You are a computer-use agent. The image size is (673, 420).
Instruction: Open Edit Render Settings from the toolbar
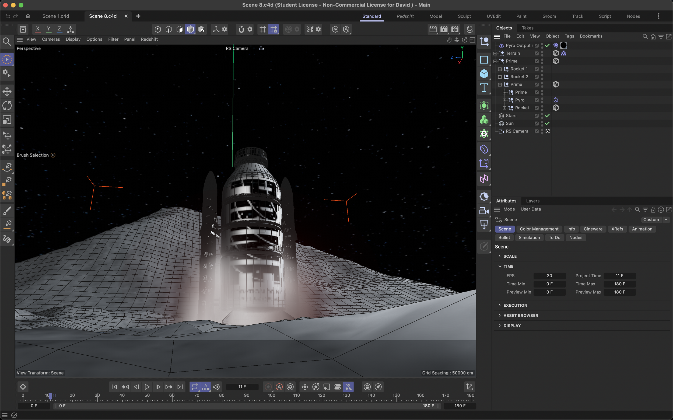coord(455,29)
